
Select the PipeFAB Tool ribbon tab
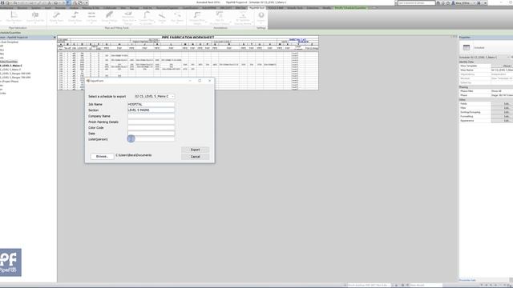[x=256, y=8]
